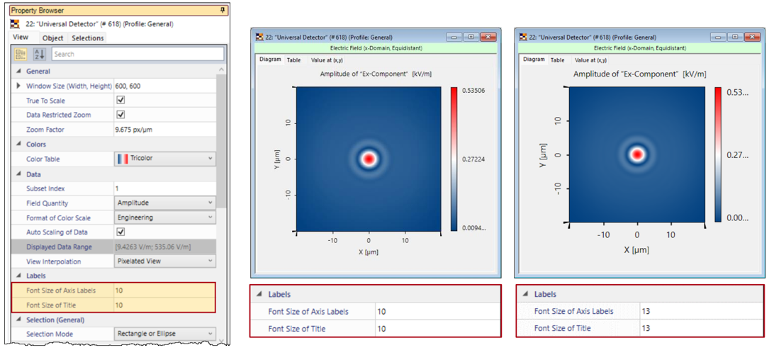Select Diagram tab in right detector window
Viewport: 769px width, 350px height.
click(x=534, y=60)
